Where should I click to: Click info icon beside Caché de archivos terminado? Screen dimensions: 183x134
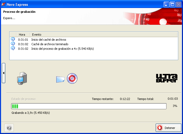[x=13, y=44]
